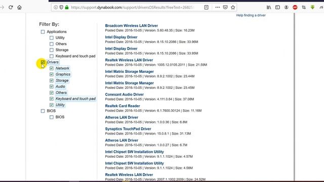
Task: Uncheck the Drivers filter checkbox
Action: pyautogui.click(x=43, y=62)
